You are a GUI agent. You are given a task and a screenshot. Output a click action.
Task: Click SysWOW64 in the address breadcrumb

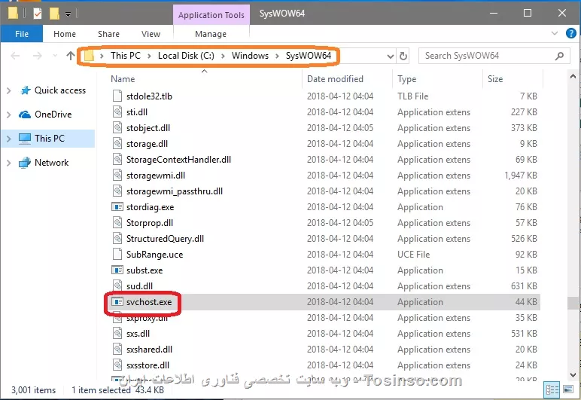click(309, 56)
